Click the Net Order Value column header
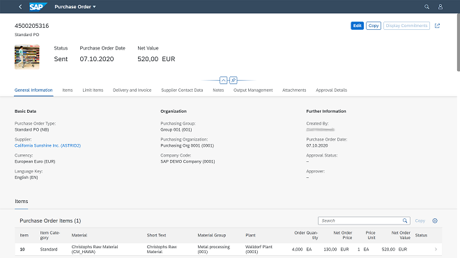Screen dimensions: 460x258 (x=401, y=235)
